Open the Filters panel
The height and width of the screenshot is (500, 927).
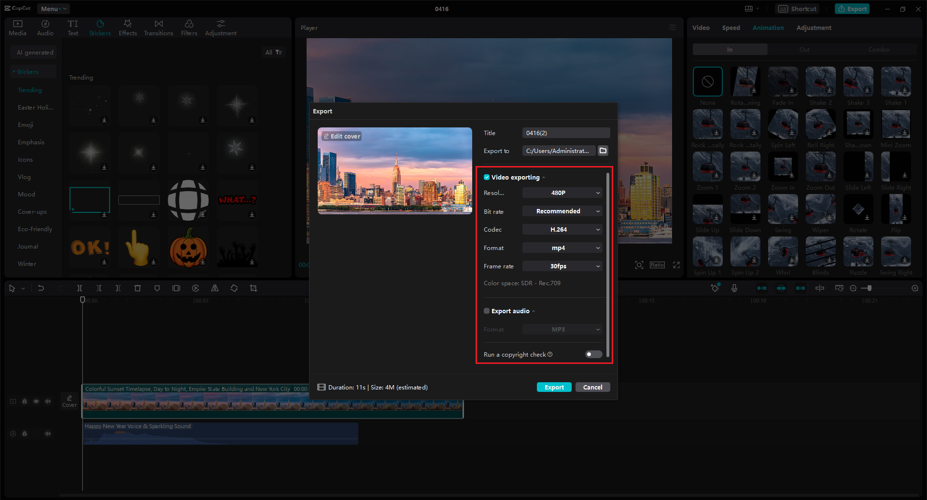click(189, 27)
